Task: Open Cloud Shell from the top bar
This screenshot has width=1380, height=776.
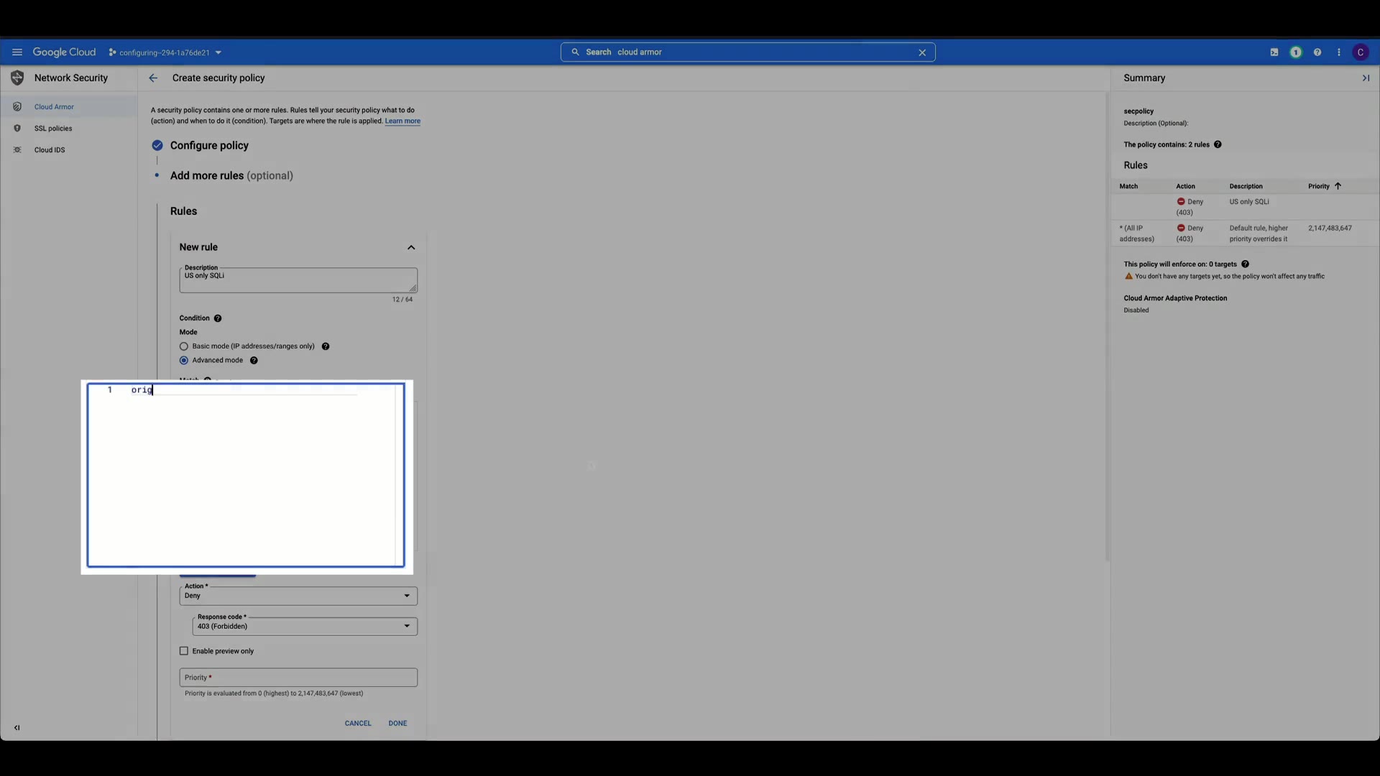Action: pyautogui.click(x=1274, y=52)
